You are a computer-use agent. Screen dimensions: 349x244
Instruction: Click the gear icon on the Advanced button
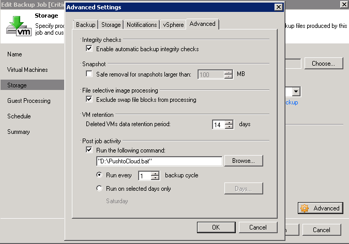(305, 208)
